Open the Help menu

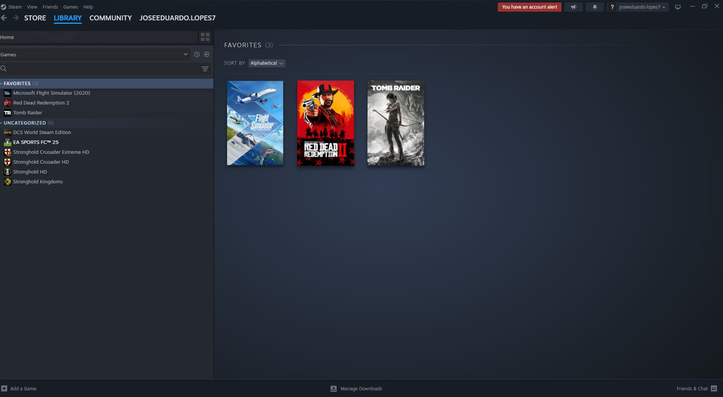pos(88,7)
